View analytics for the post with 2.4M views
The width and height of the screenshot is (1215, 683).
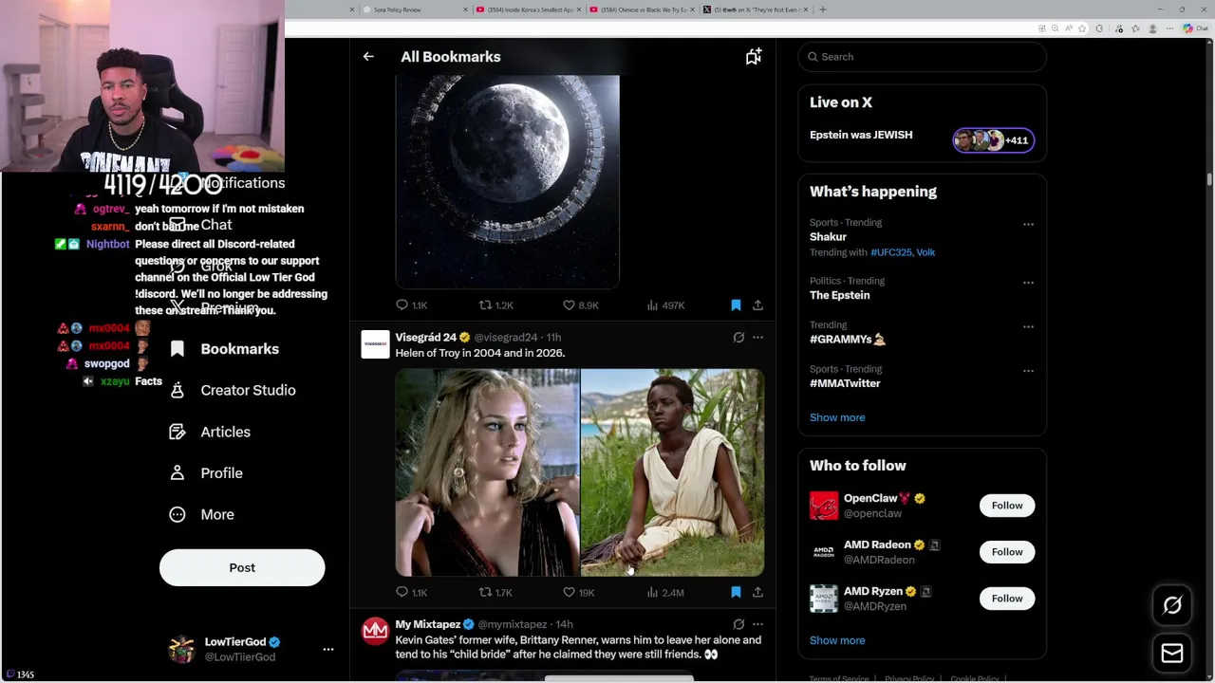click(665, 592)
